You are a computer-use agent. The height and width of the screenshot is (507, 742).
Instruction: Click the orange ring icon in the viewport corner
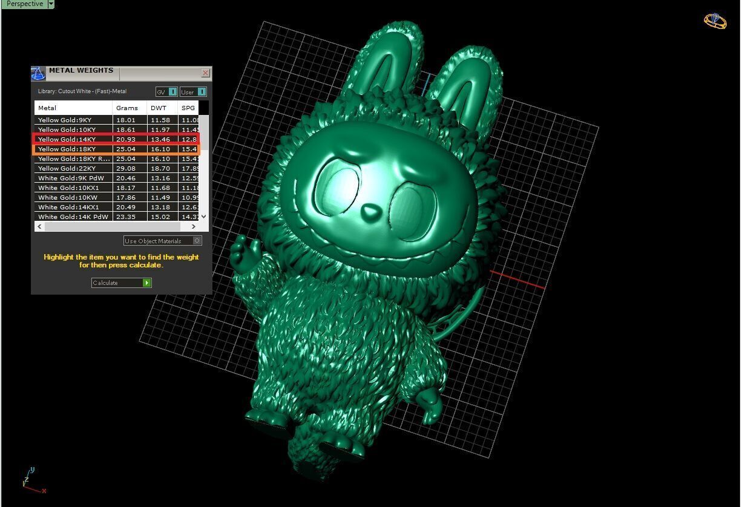coord(715,21)
